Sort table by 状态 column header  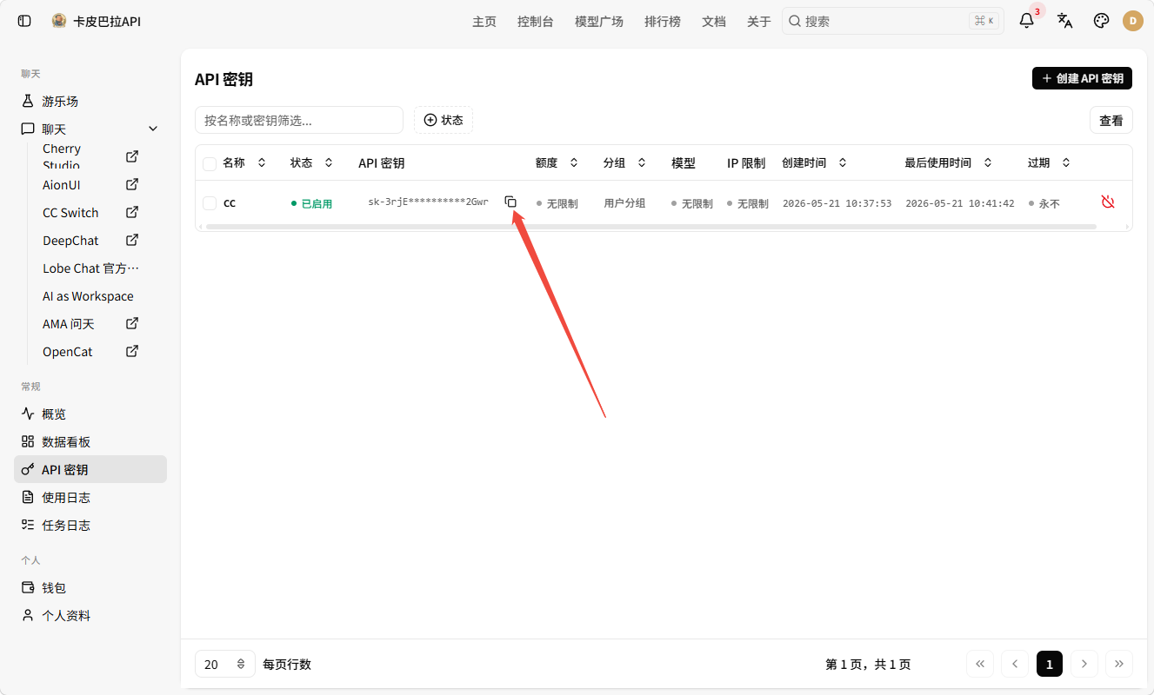point(311,162)
